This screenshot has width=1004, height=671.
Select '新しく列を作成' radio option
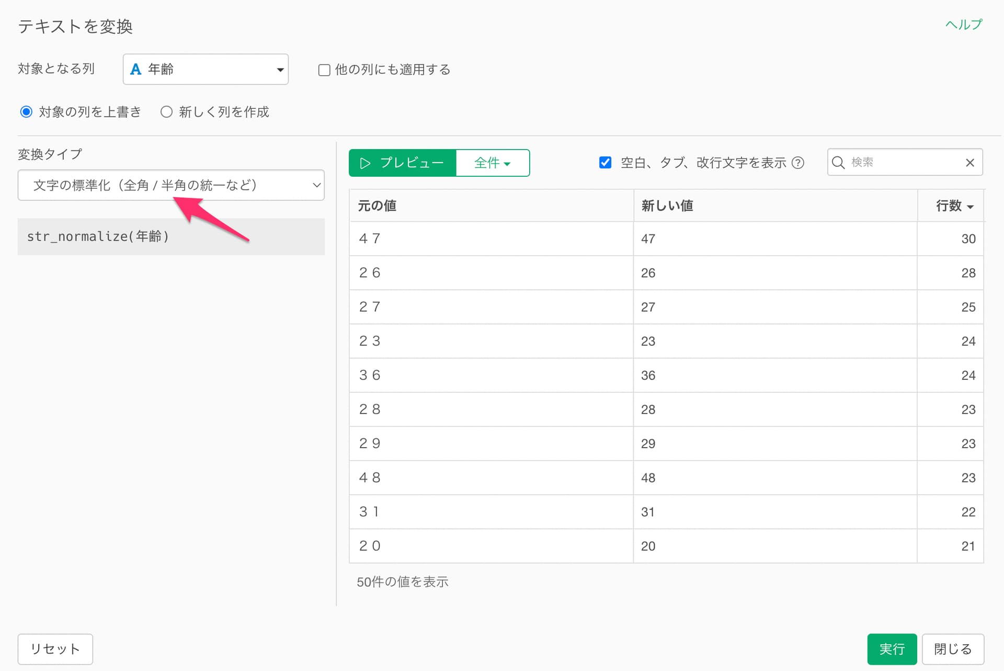[x=166, y=112]
